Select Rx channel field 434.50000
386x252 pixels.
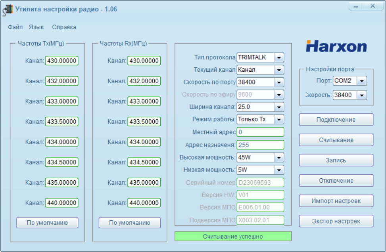(144, 162)
